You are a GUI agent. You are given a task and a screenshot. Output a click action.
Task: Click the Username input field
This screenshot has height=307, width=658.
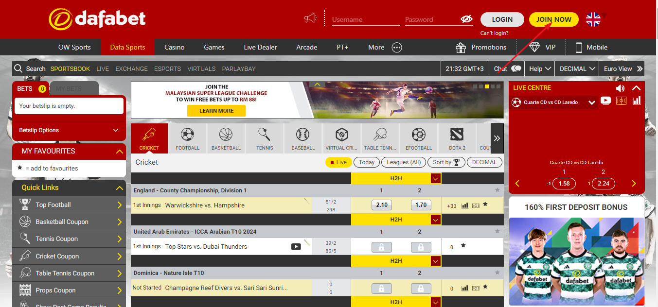click(x=365, y=20)
